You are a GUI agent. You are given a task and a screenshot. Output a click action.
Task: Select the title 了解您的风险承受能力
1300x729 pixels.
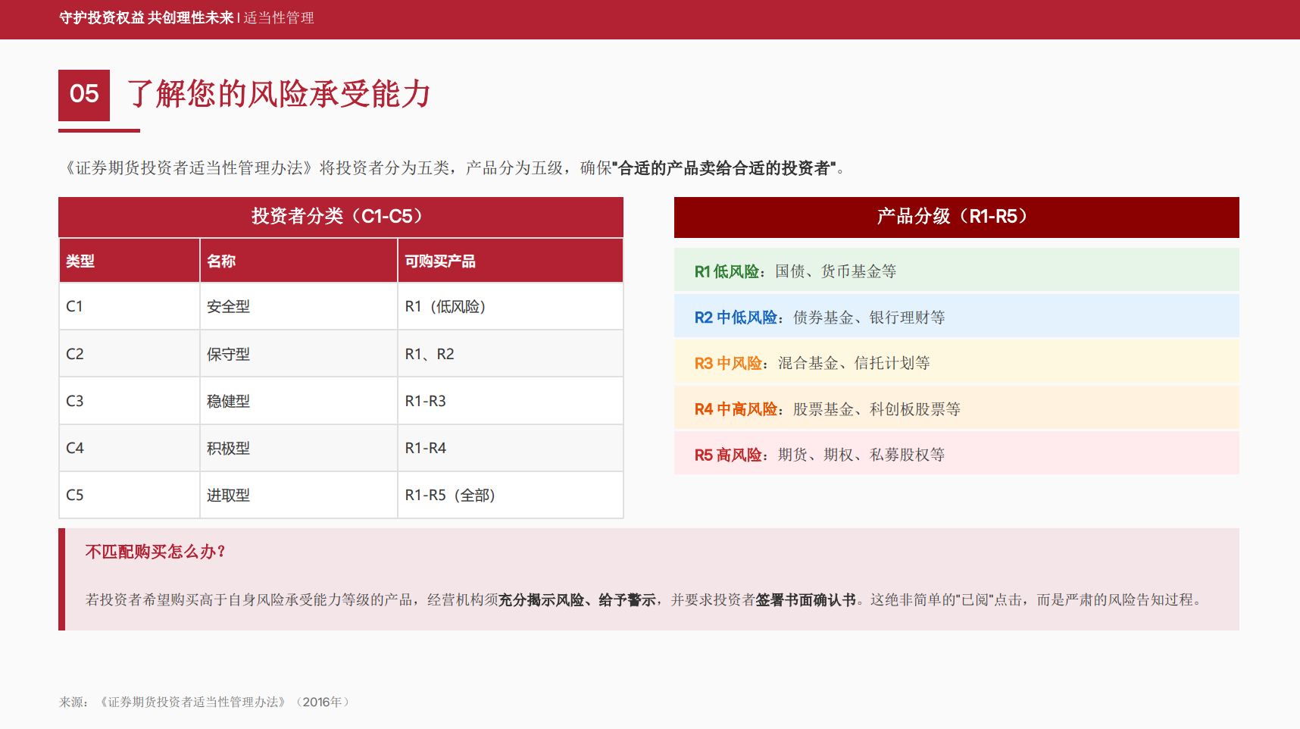[279, 95]
